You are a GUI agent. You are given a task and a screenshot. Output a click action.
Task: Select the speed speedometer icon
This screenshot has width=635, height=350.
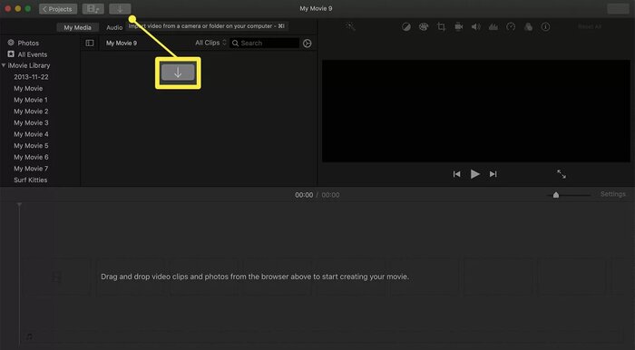click(511, 27)
